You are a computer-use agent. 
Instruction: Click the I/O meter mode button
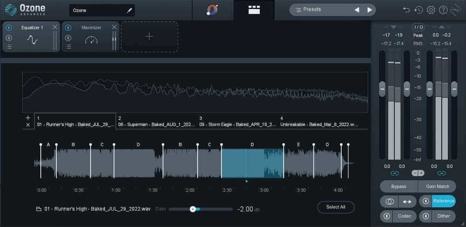pos(418,27)
